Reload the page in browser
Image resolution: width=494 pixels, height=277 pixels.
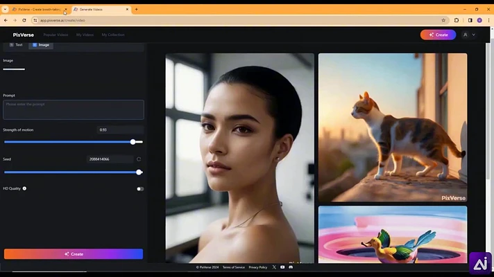[x=24, y=20]
